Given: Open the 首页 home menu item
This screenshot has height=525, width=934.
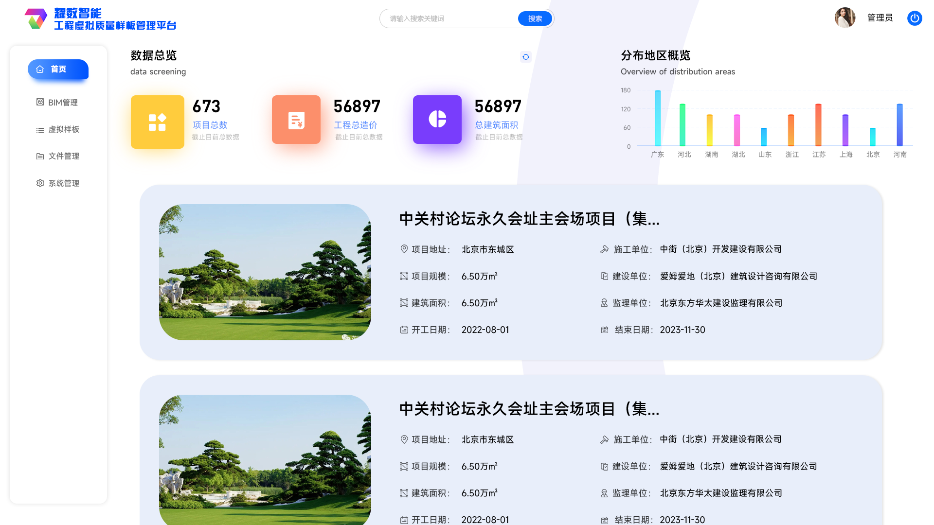Looking at the screenshot, I should [x=58, y=69].
